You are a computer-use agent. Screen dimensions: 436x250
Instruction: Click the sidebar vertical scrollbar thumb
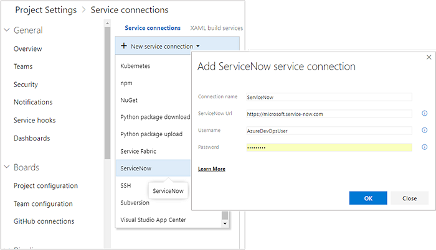point(108,93)
